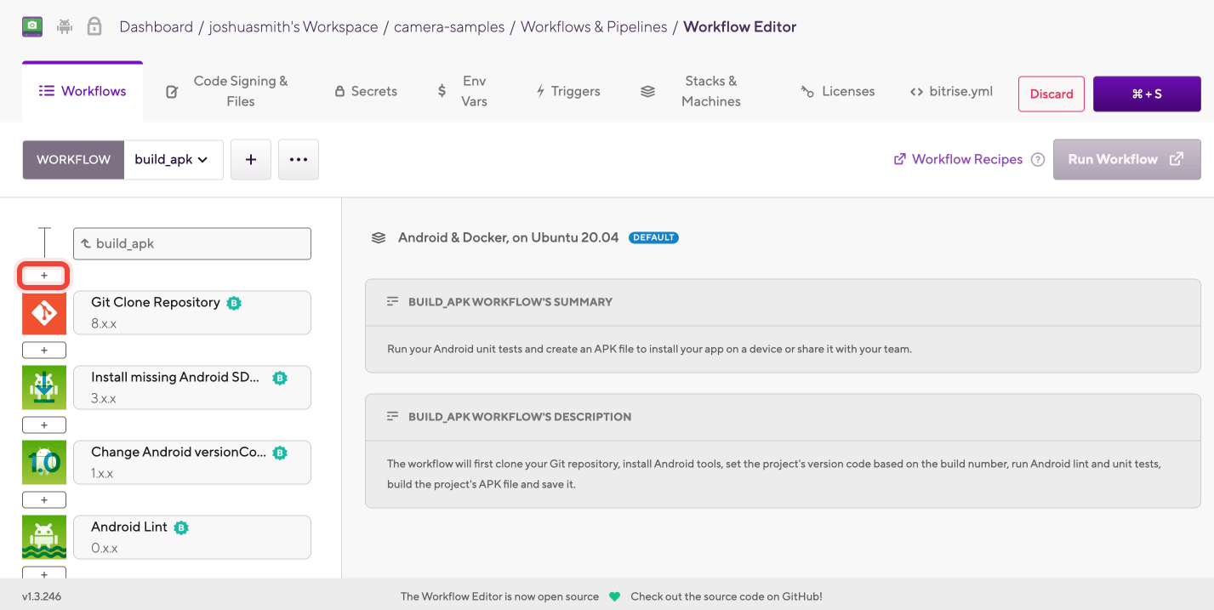Image resolution: width=1214 pixels, height=610 pixels.
Task: Click the verified badge on Android Lint
Action: 181,527
